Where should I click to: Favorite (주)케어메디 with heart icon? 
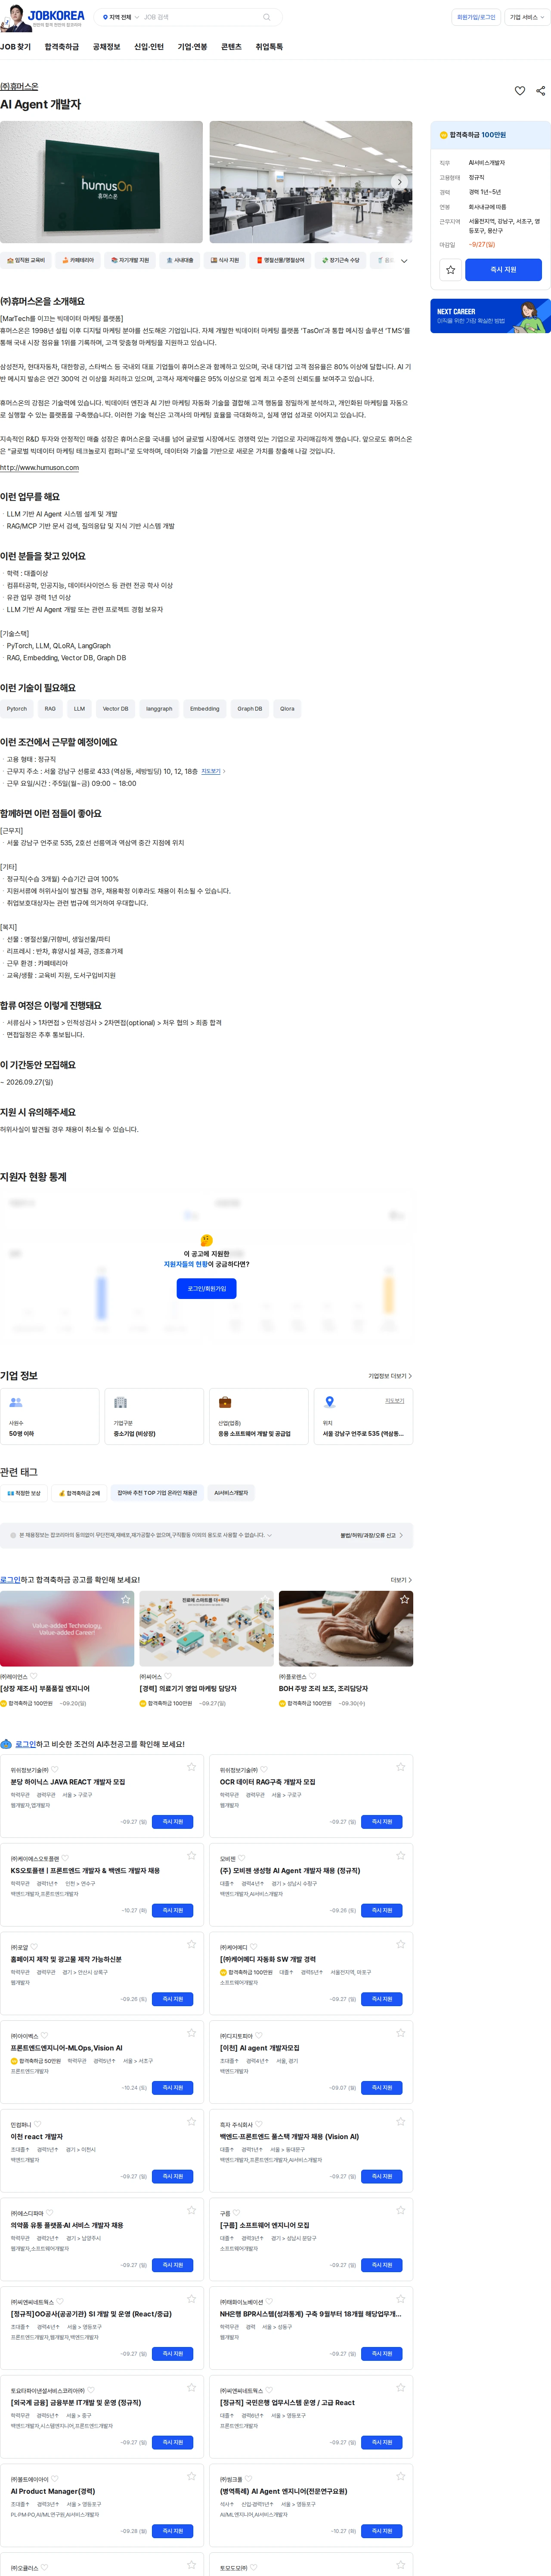[x=254, y=1948]
